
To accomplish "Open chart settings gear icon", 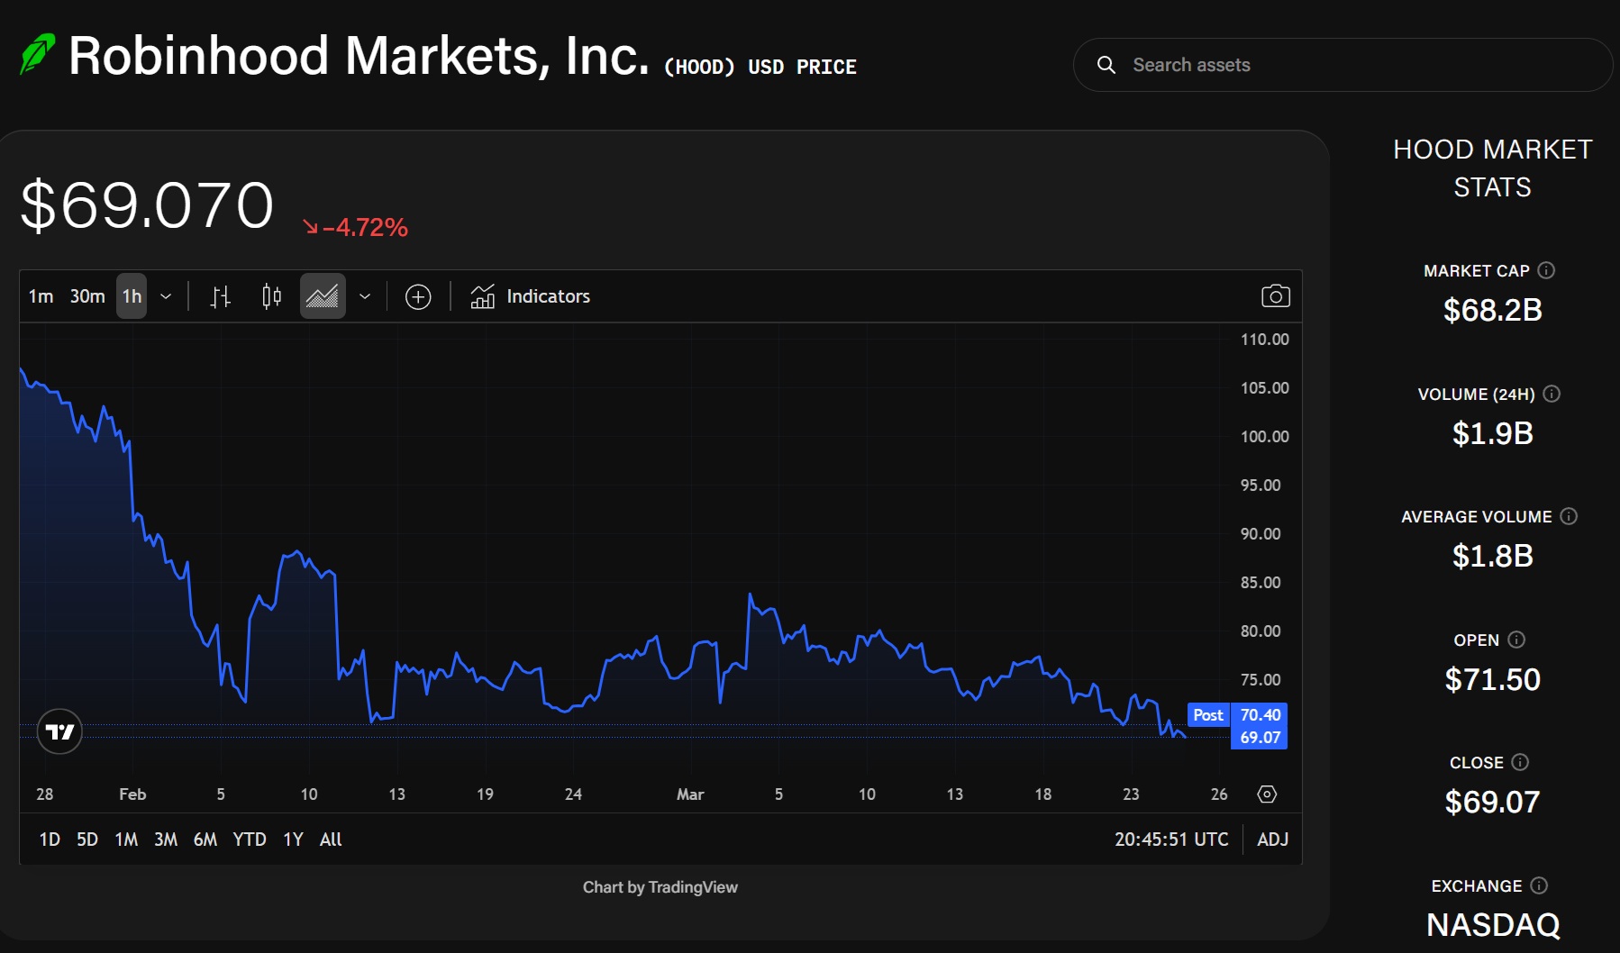I will [x=1267, y=794].
